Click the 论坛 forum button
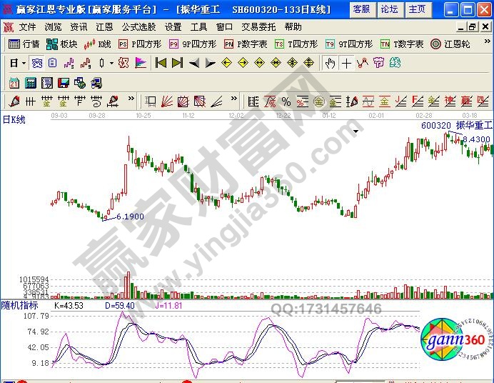This screenshot has width=494, height=383. point(389,9)
